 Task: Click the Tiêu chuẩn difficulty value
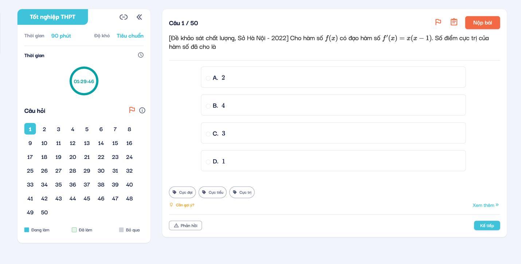coord(130,36)
